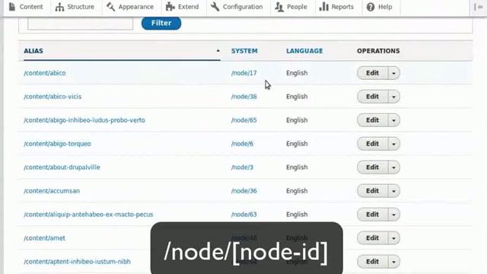Open the People menu
Viewport: 487px width, 274px height.
(291, 7)
